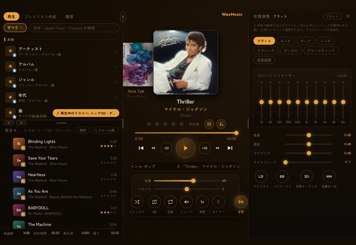This screenshot has width=356, height=245.
Task: Enable BB bass boost (バスブースト)
Action: click(x=282, y=176)
